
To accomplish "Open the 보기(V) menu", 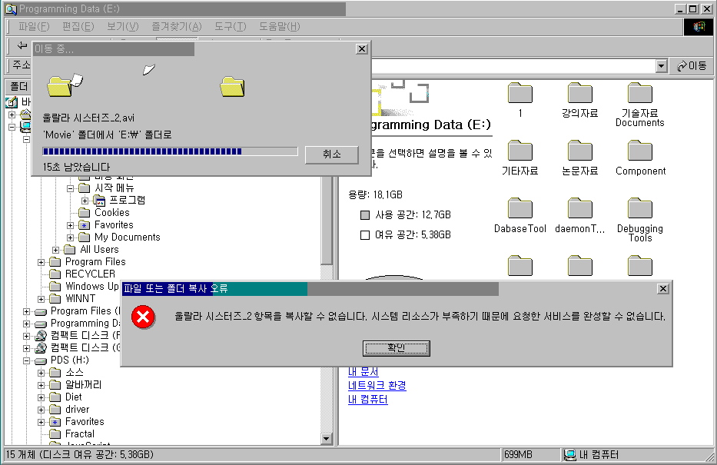I will (x=122, y=27).
